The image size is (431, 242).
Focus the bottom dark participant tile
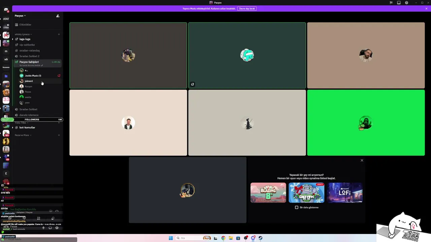(188, 190)
